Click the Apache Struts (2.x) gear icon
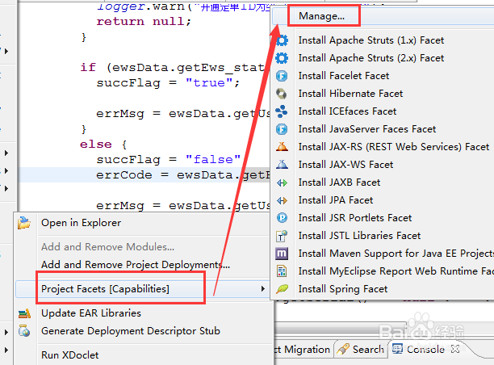Screen dimensions: 494x365 coord(282,58)
